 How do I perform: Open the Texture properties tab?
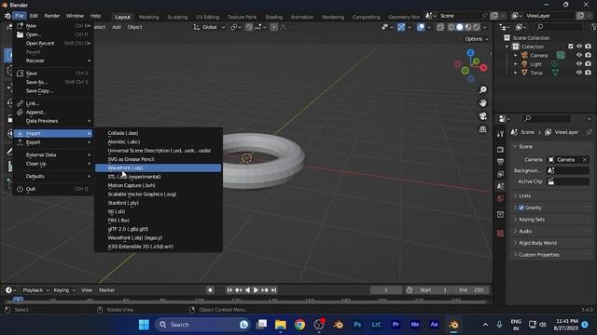[500, 234]
